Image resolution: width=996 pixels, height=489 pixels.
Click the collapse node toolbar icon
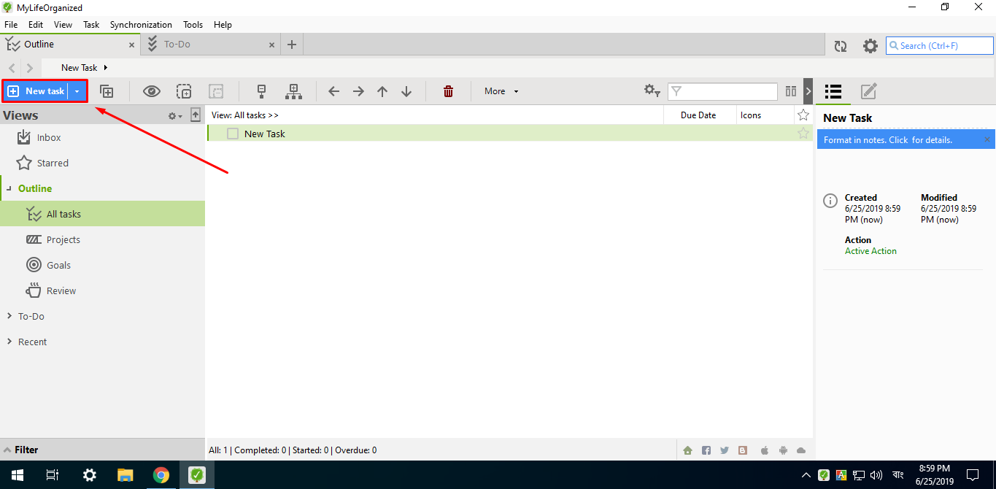(261, 91)
